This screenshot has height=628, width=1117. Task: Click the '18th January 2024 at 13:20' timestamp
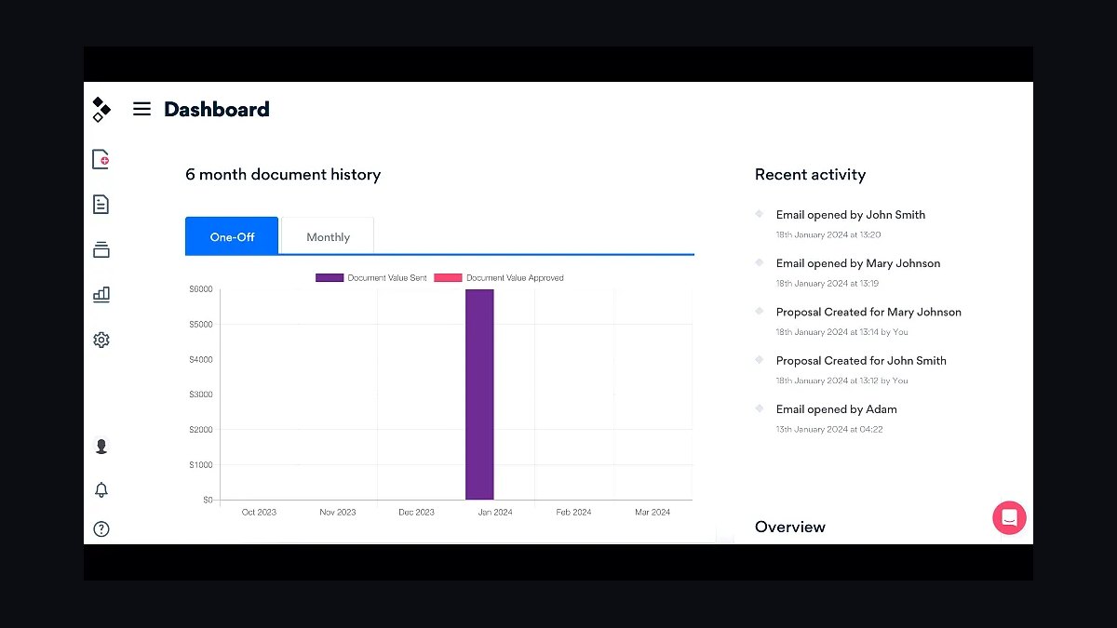pos(828,234)
